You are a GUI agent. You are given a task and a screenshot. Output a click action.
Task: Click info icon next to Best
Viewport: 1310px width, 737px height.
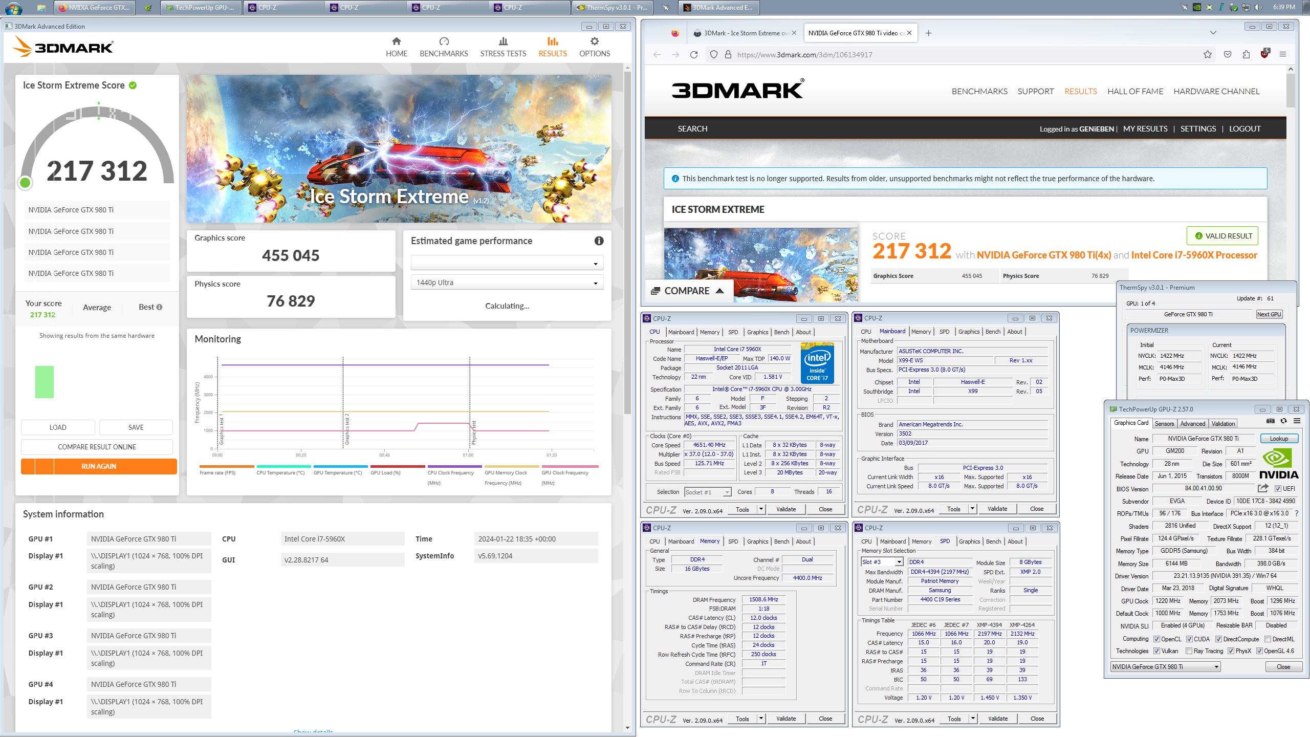pyautogui.click(x=159, y=307)
